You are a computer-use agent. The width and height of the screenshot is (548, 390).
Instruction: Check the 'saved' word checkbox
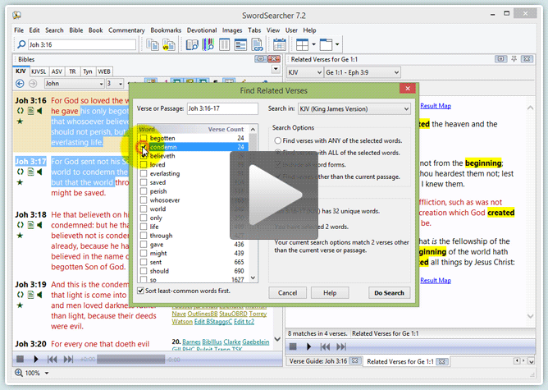144,182
